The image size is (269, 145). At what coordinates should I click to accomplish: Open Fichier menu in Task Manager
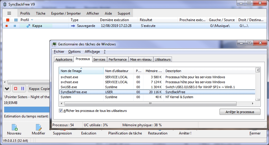pyautogui.click(x=59, y=52)
